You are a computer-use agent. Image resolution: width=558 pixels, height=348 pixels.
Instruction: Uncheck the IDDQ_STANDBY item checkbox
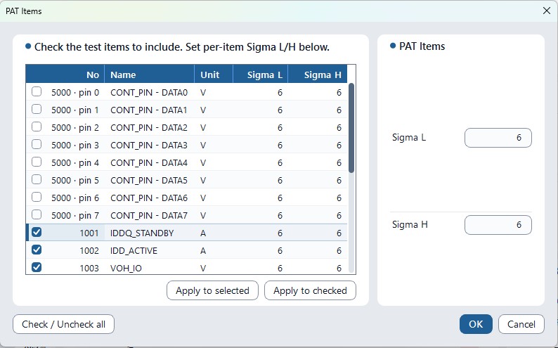point(37,233)
